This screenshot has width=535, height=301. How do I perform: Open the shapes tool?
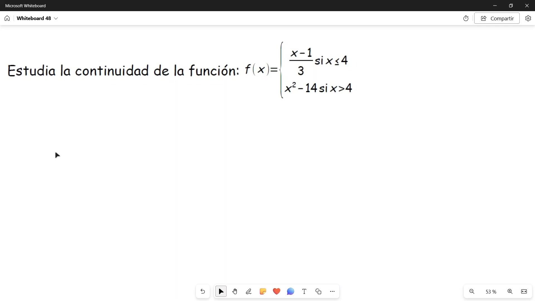tap(318, 292)
